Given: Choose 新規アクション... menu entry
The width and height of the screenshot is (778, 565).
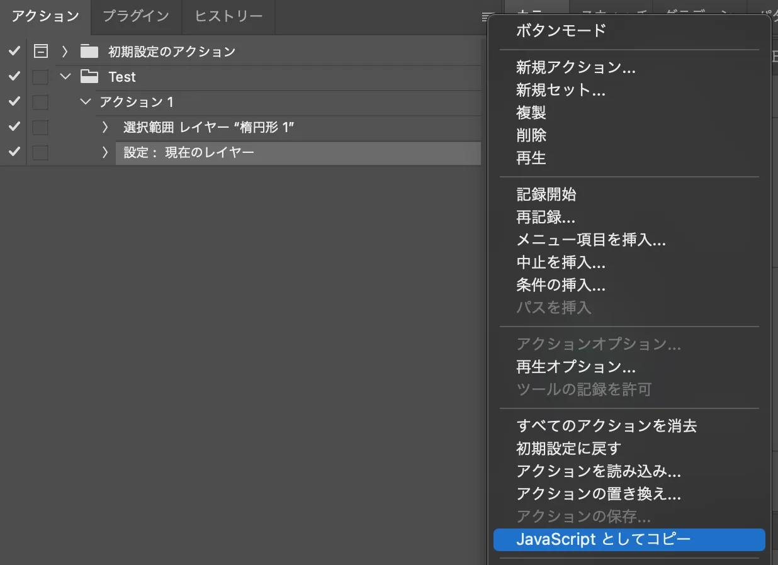Looking at the screenshot, I should pos(575,67).
